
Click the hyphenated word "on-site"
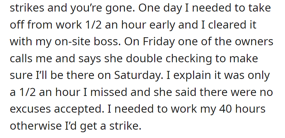coord(72,42)
